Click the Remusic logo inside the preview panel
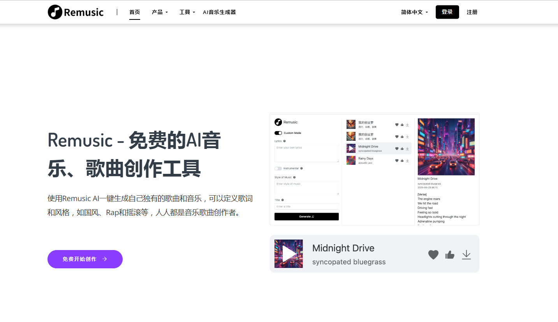This screenshot has width=558, height=322. [286, 122]
